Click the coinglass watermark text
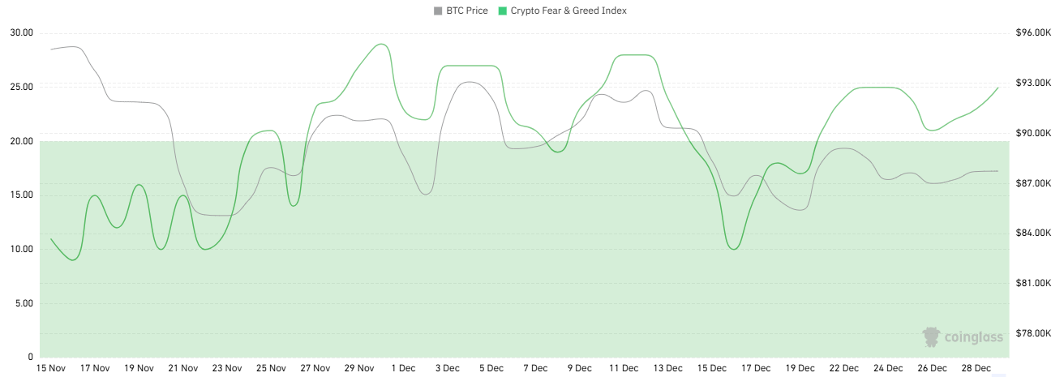Screen dimensions: 1064x377 (973, 337)
